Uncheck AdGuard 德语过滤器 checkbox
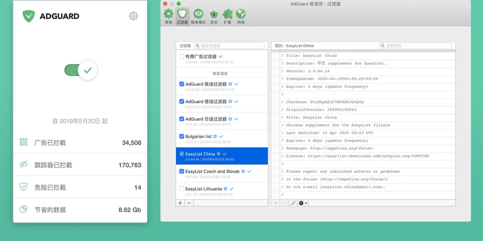Screen dimensions: 483x241 (x=182, y=101)
